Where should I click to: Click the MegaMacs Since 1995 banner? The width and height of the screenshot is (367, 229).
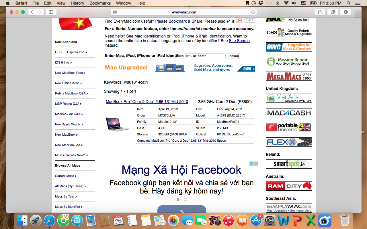289,76
